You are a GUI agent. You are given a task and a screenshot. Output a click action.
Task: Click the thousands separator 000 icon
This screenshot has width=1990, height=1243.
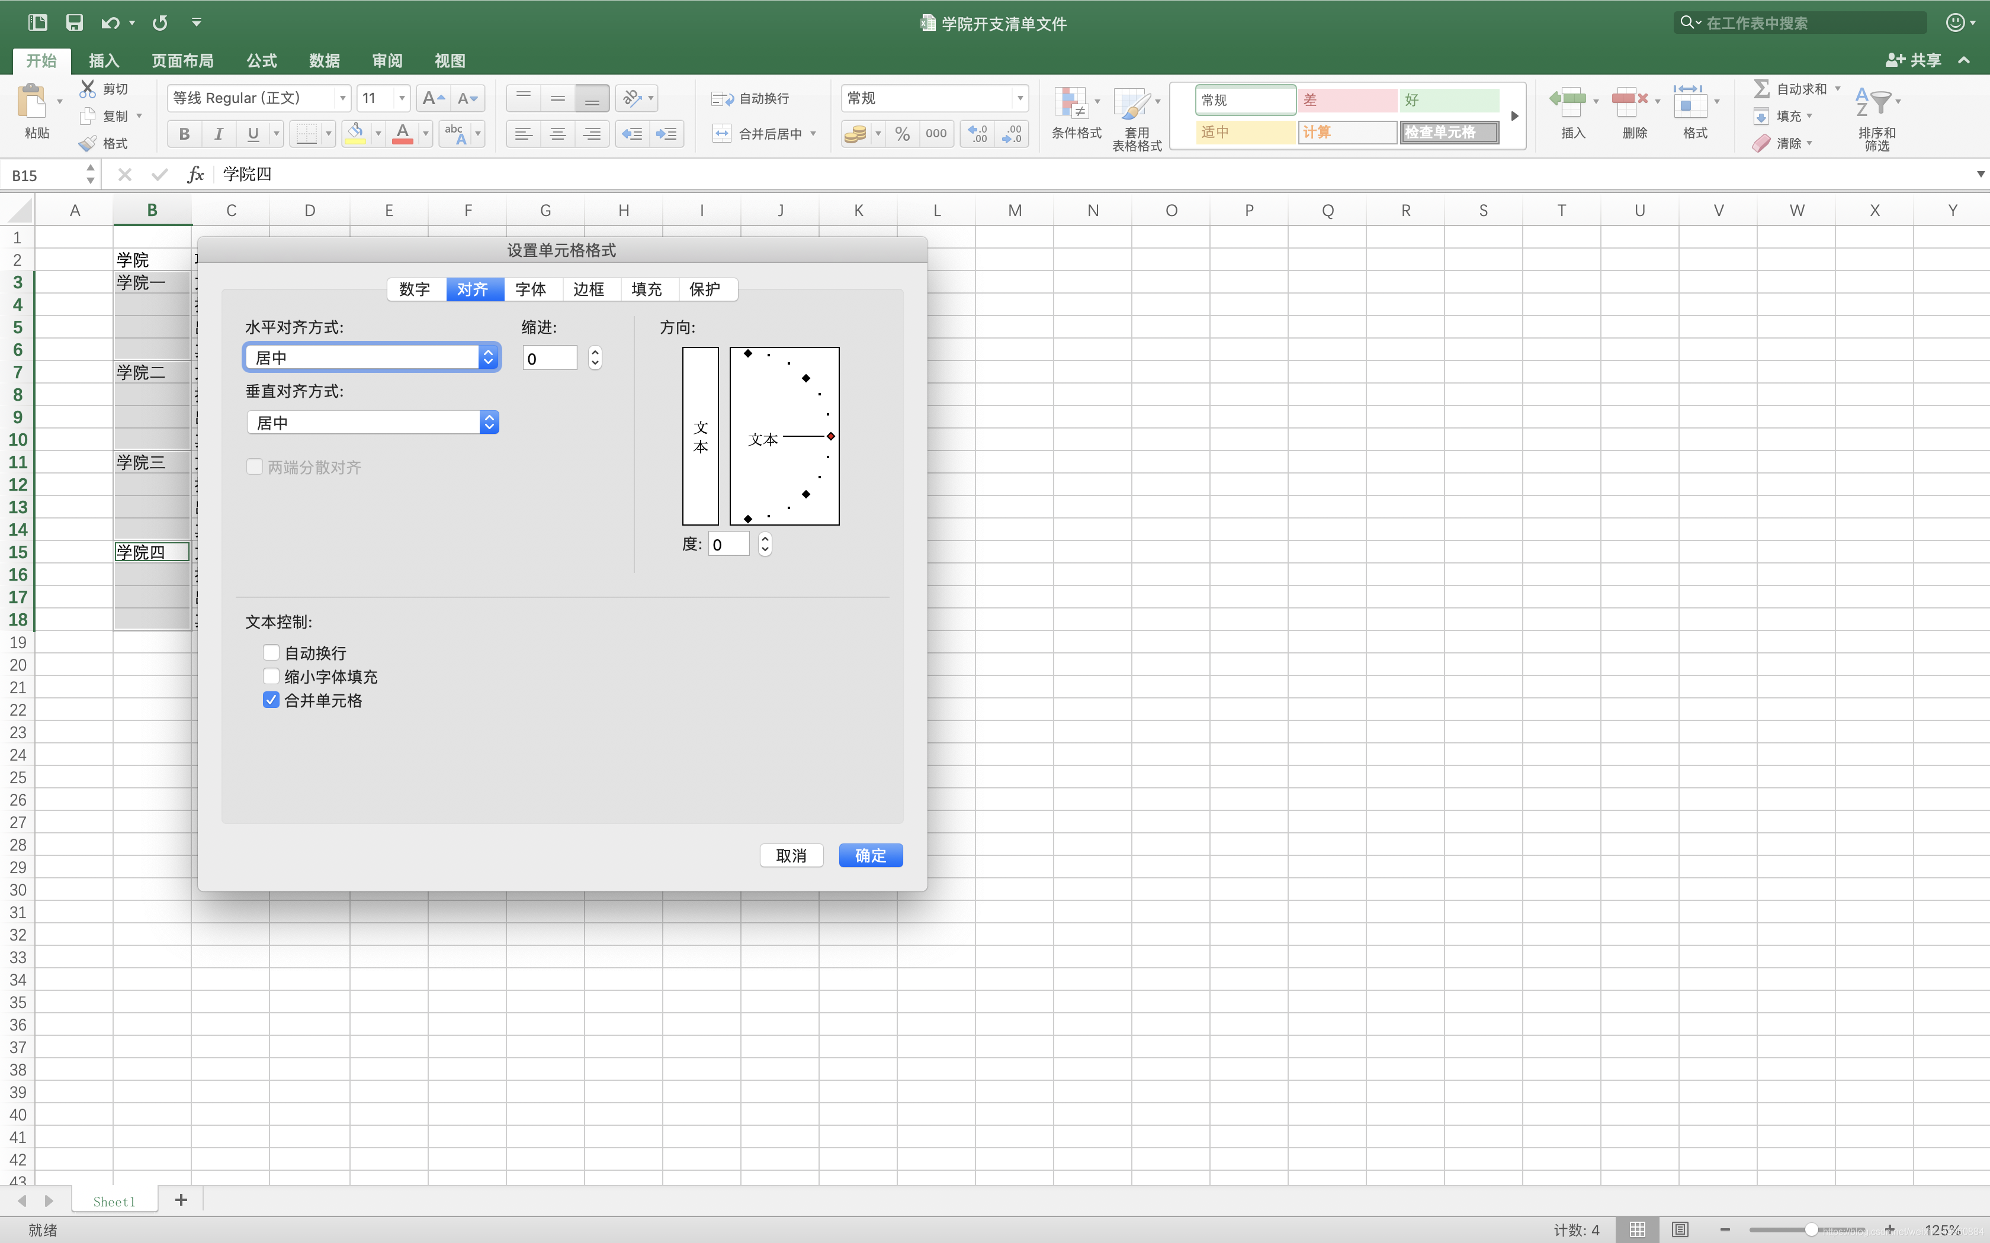pyautogui.click(x=936, y=133)
